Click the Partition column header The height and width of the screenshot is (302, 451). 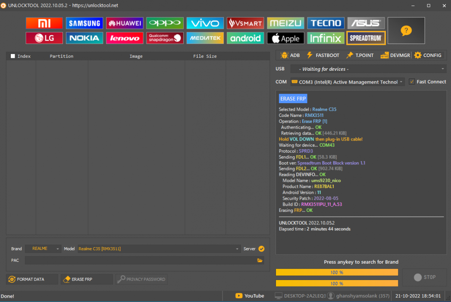[62, 56]
